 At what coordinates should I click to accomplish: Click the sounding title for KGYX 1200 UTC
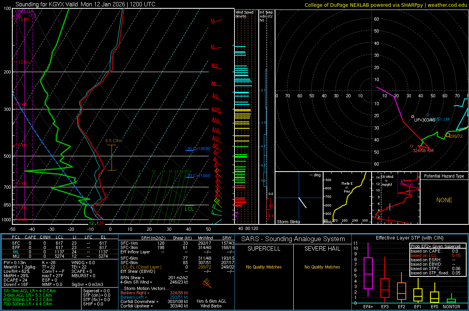[85, 4]
